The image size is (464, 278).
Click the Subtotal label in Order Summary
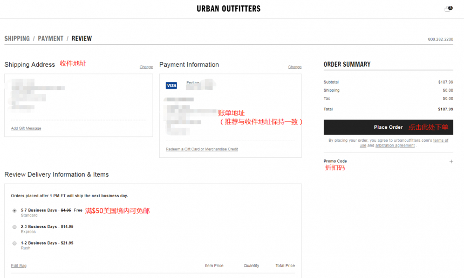click(x=331, y=82)
